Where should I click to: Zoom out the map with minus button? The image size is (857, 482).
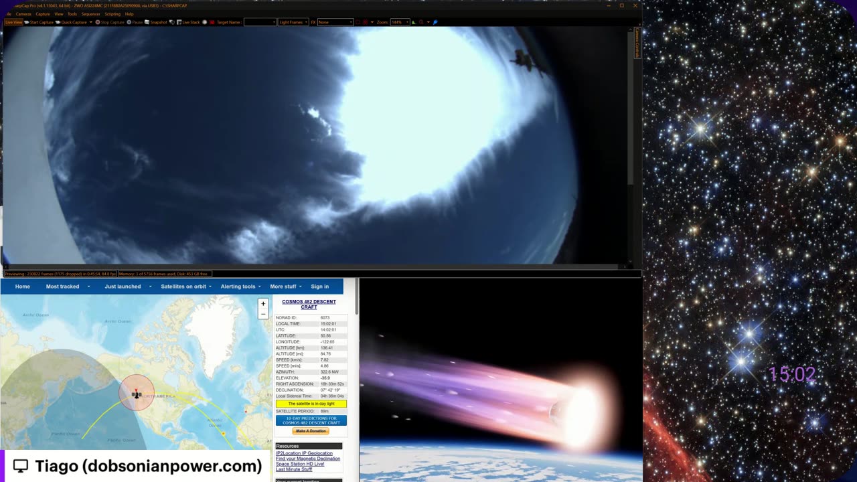(263, 313)
